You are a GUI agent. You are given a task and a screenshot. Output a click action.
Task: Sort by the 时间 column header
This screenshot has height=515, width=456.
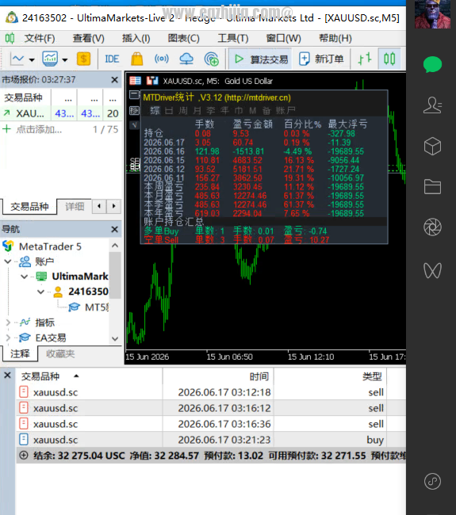[259, 376]
